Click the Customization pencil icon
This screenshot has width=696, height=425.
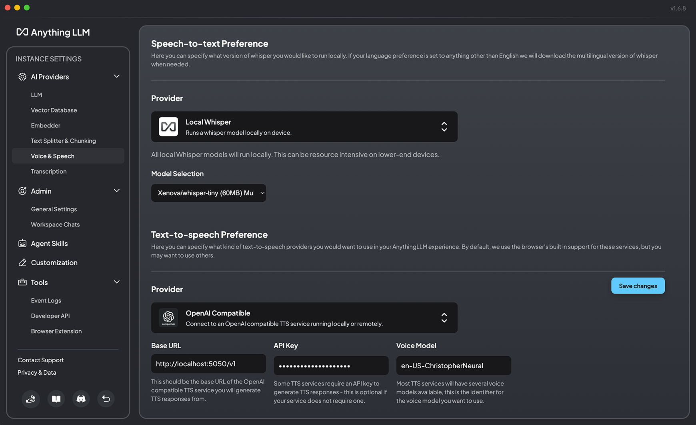coord(22,263)
